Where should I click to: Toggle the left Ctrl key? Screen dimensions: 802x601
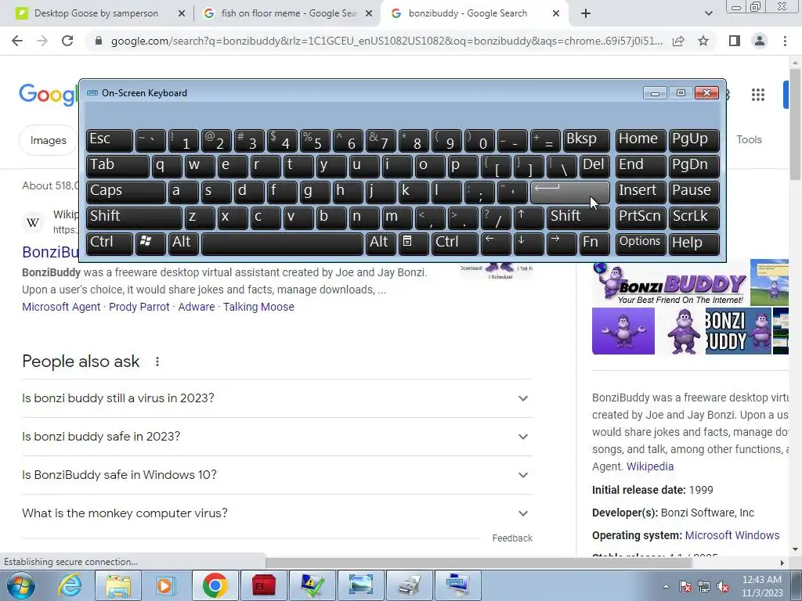[x=110, y=243]
